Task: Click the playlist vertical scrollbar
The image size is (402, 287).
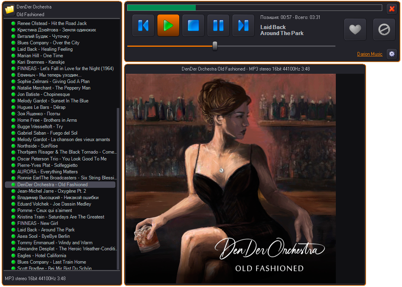Action: pyautogui.click(x=118, y=188)
